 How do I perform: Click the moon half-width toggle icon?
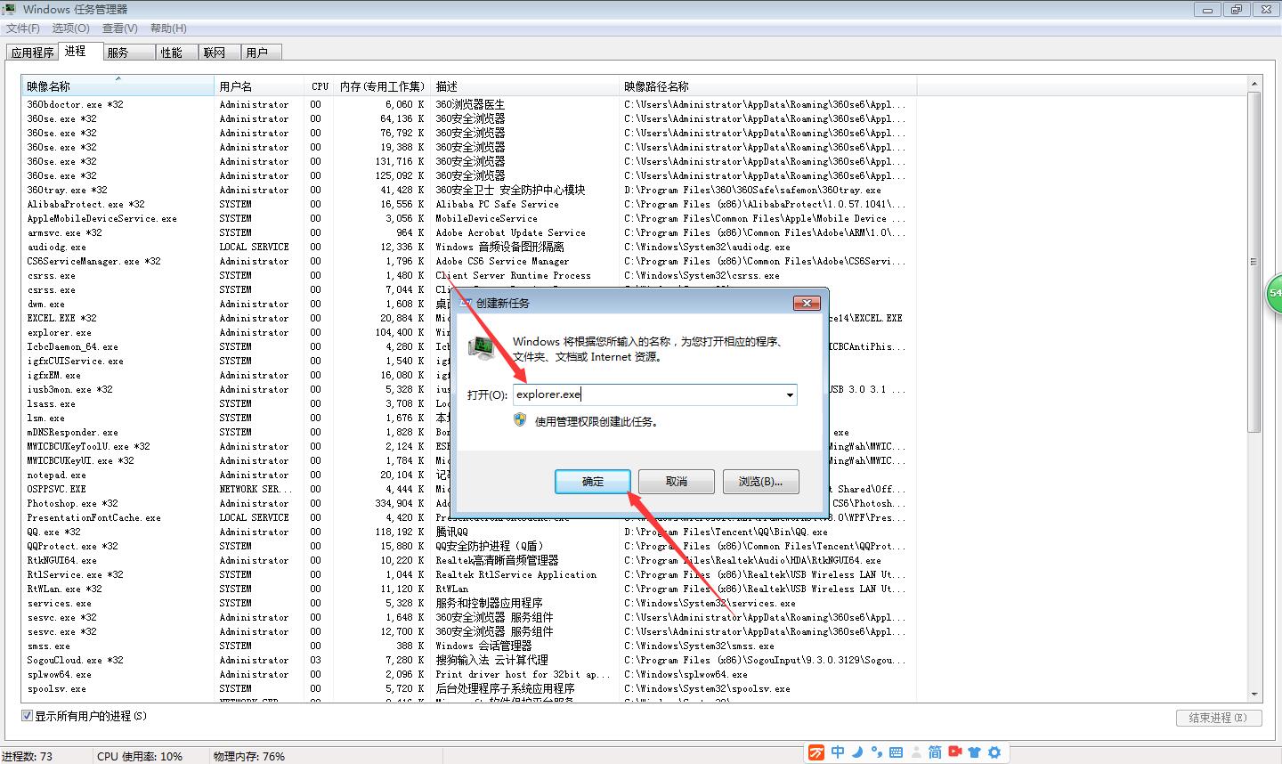857,752
